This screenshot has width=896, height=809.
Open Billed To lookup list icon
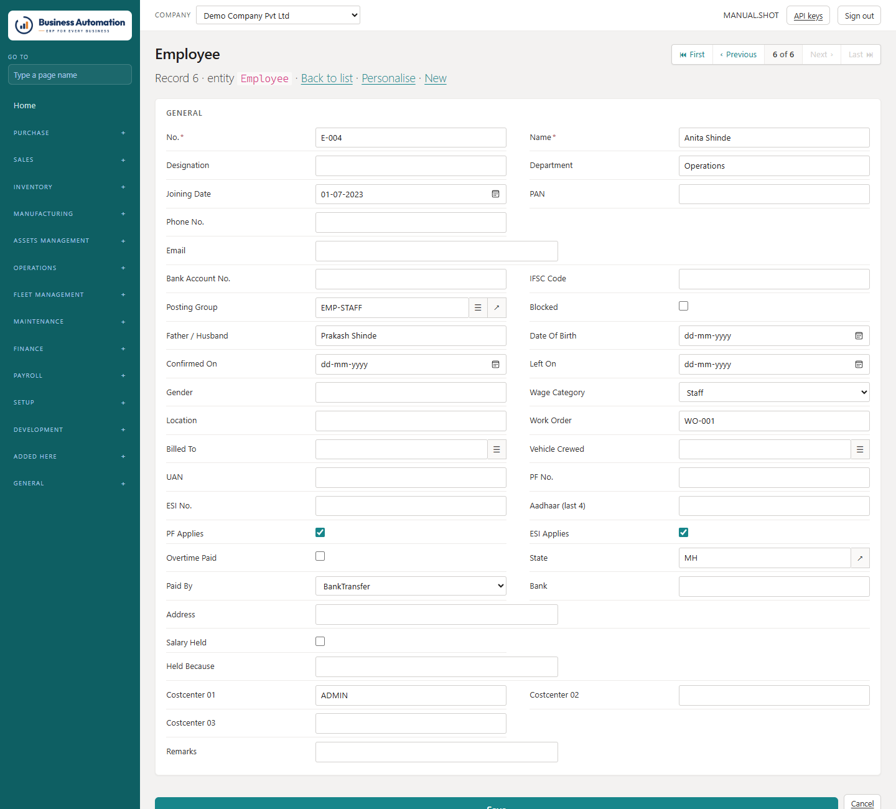pyautogui.click(x=497, y=449)
